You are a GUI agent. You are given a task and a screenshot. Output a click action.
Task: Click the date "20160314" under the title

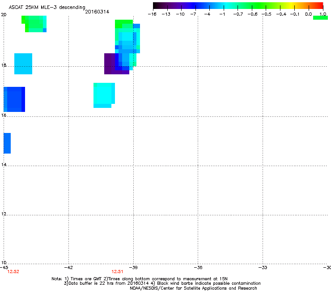pyautogui.click(x=97, y=12)
